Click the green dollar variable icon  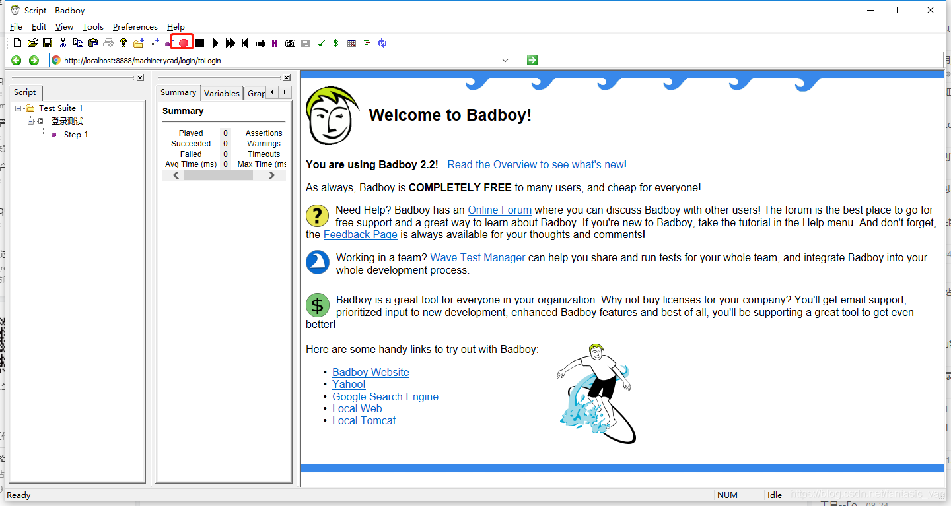click(x=335, y=44)
